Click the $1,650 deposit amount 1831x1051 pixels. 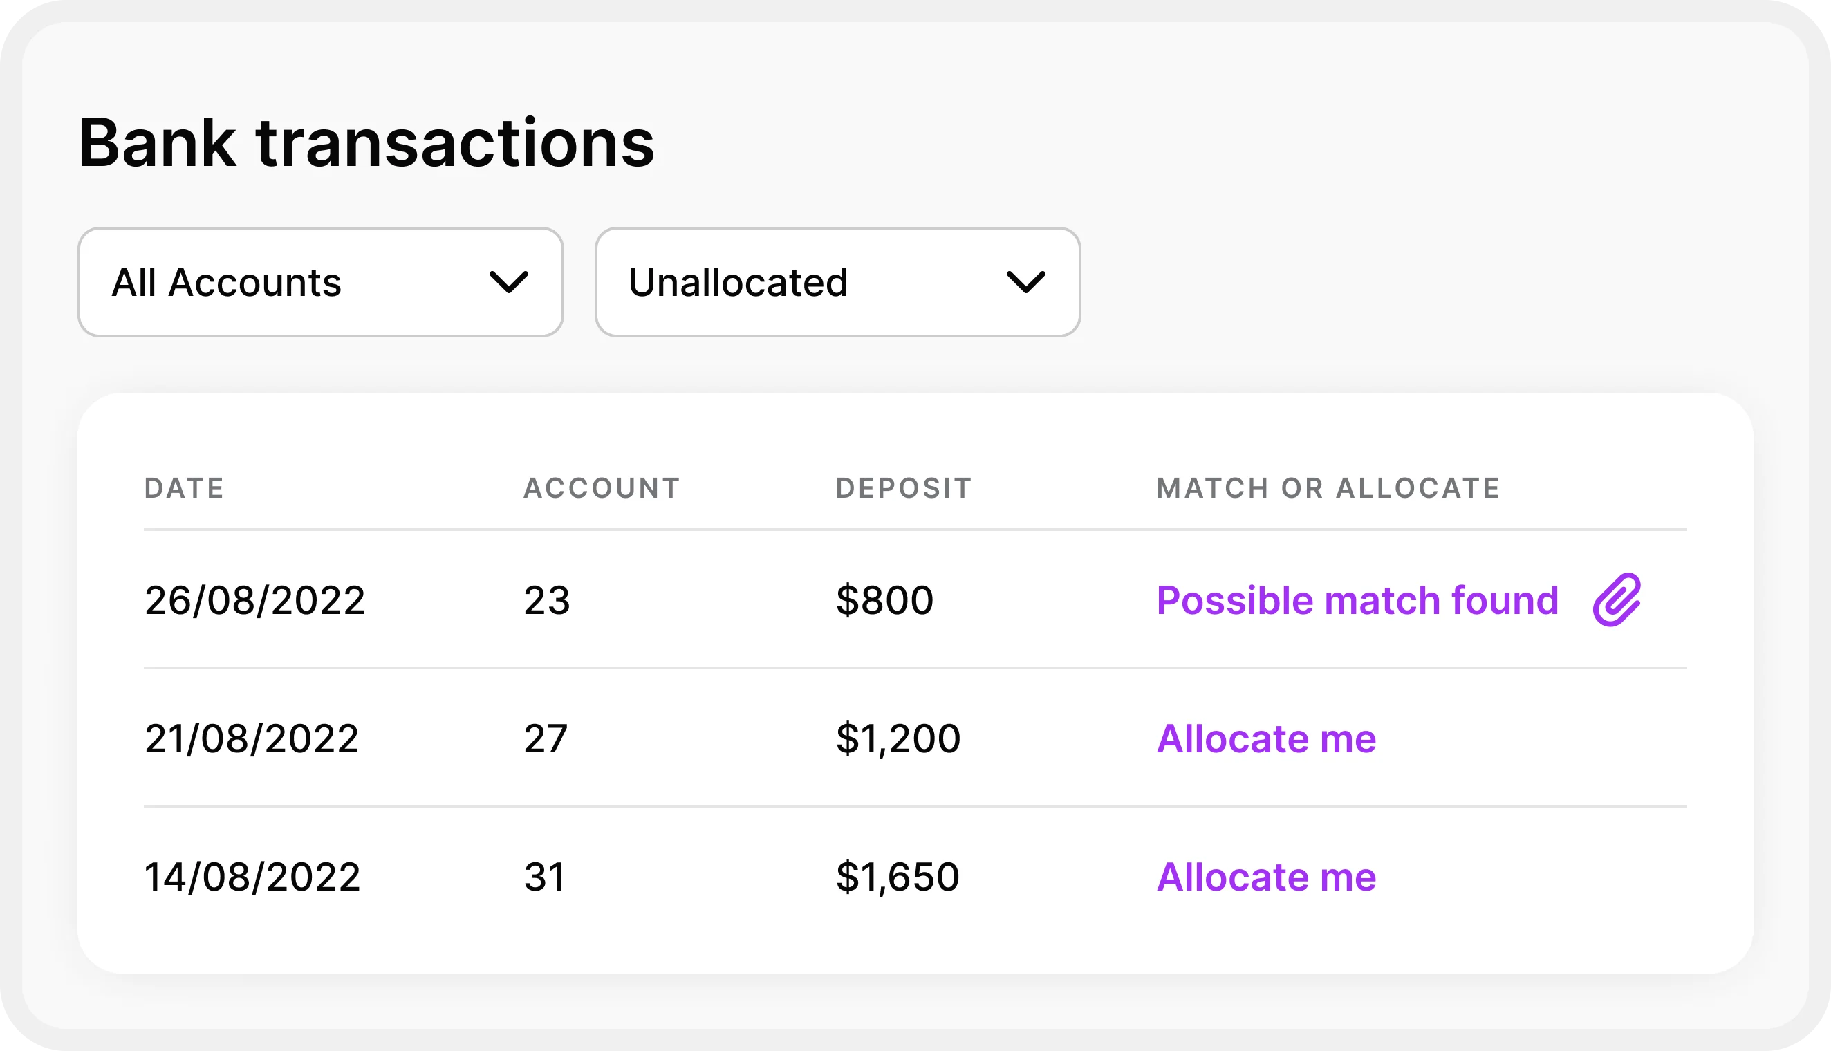click(x=897, y=877)
